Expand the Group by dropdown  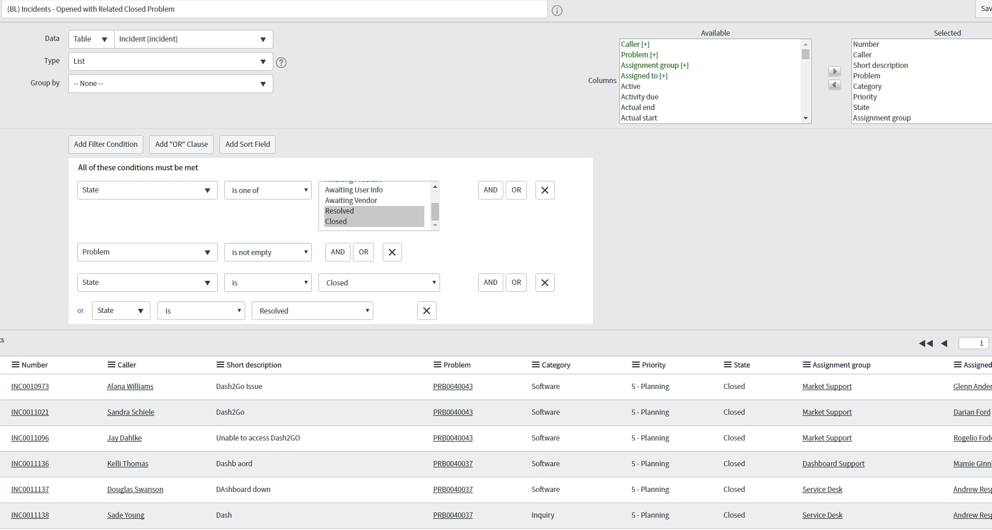[x=170, y=84]
